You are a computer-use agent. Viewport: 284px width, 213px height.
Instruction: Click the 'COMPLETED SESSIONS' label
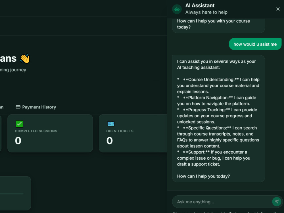click(36, 131)
